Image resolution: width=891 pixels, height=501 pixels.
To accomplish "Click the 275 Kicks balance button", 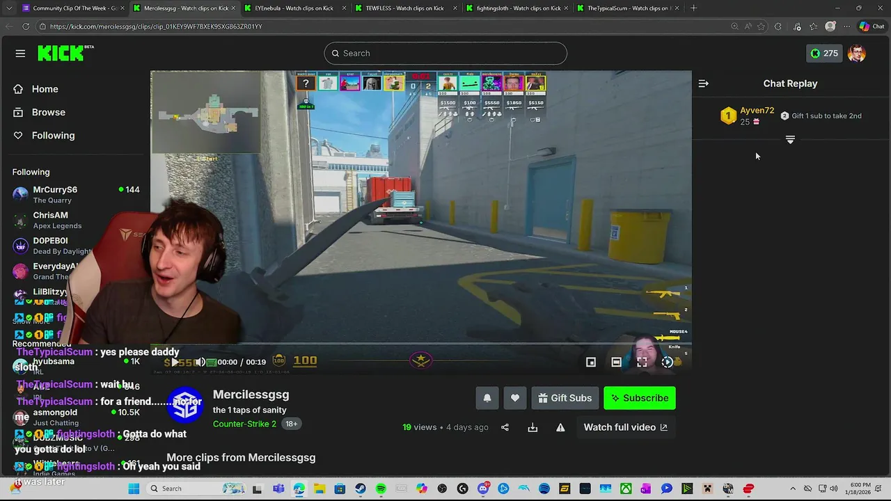I will 824,54.
